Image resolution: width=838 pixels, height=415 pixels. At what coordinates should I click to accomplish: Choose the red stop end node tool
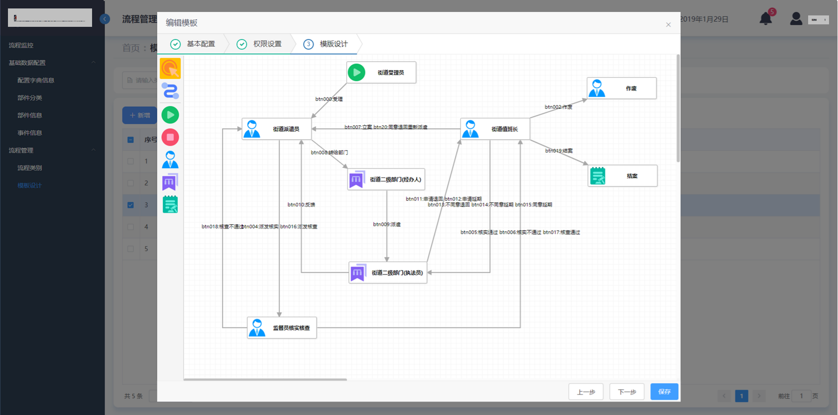tap(170, 137)
